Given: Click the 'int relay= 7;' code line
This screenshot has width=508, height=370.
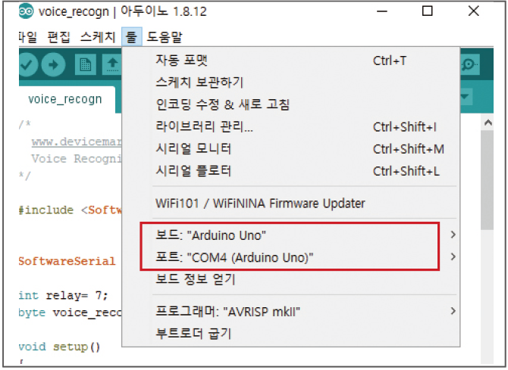Looking at the screenshot, I should (63, 295).
